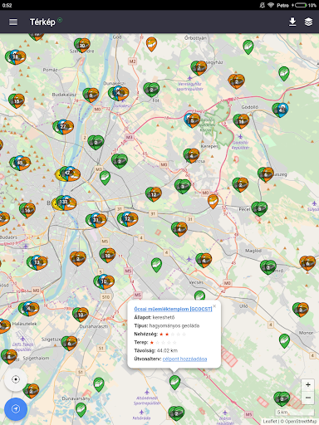Tap the green cache marker below the popup
The width and height of the screenshot is (319, 425).
pos(174,383)
